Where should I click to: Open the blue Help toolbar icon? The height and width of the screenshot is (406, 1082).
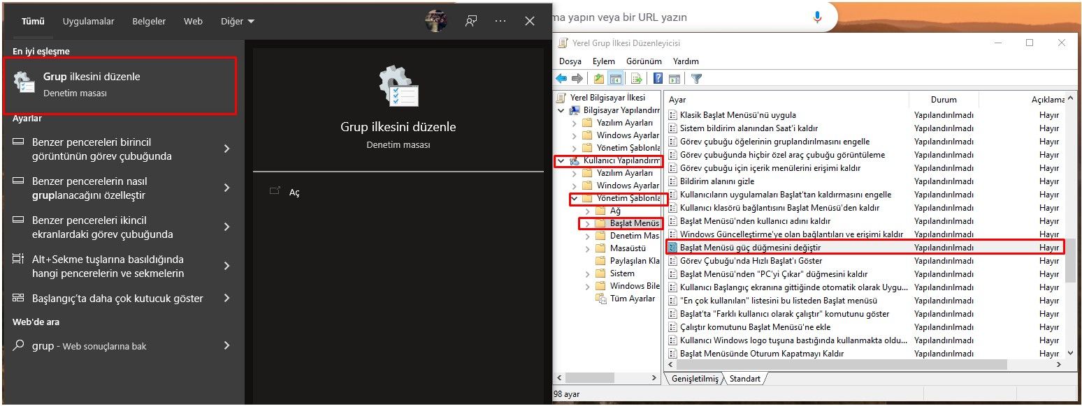[658, 79]
